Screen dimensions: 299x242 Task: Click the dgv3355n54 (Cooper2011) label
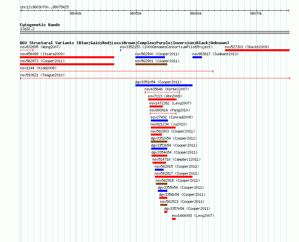(x=181, y=187)
